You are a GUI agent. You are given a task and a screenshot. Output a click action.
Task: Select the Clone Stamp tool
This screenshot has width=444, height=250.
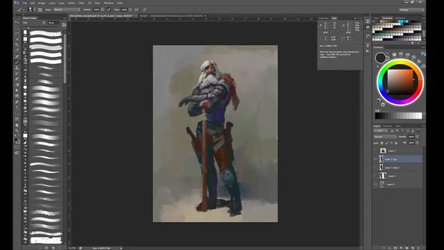(17, 68)
